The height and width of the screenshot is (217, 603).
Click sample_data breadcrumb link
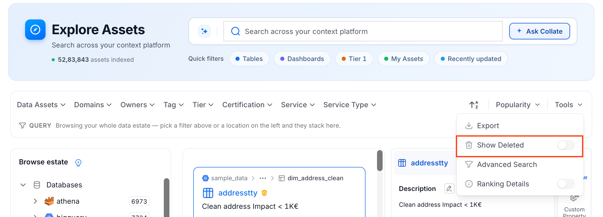229,178
